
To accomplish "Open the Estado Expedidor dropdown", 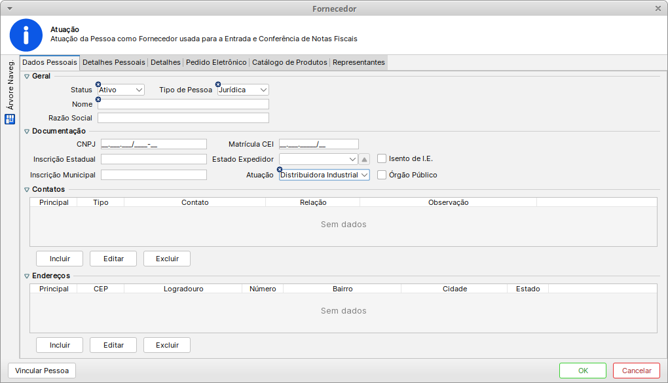I will click(x=318, y=159).
